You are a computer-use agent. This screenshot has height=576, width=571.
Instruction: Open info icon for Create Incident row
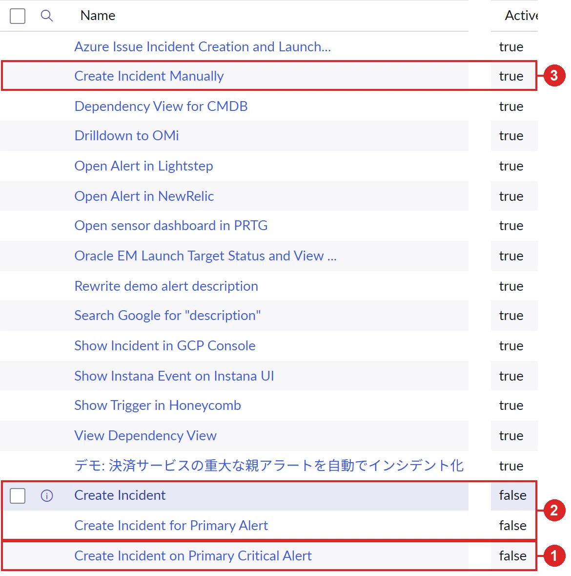point(46,495)
